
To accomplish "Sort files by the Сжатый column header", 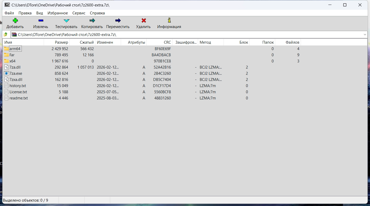I will tap(82, 42).
